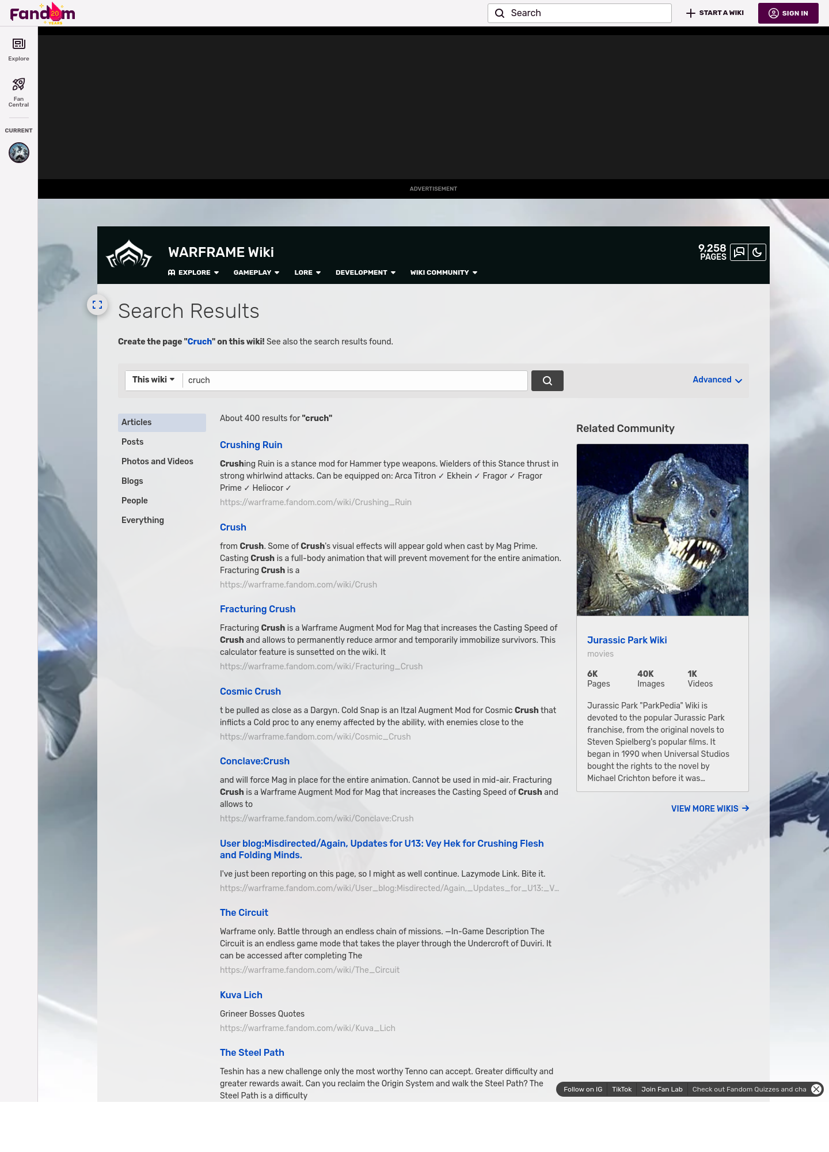829x1152 pixels.
Task: Open the Fracturing Crush result
Action: point(257,609)
